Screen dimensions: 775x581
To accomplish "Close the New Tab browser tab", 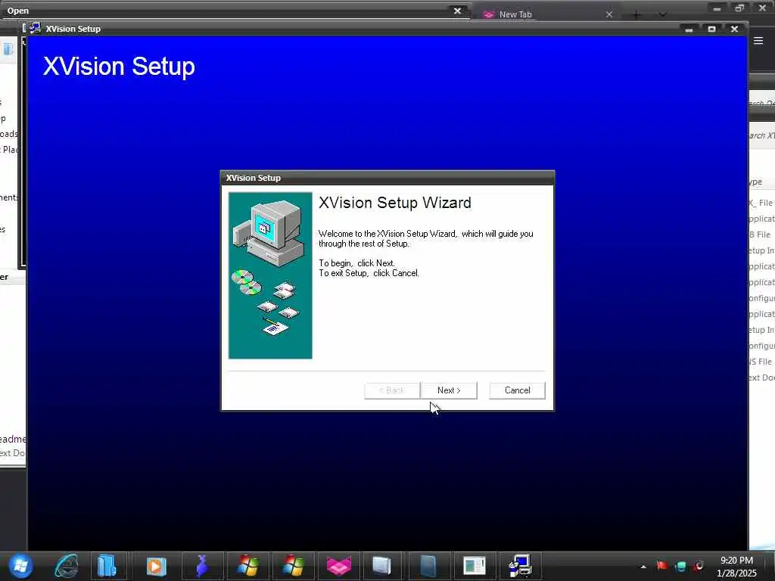I will (609, 14).
